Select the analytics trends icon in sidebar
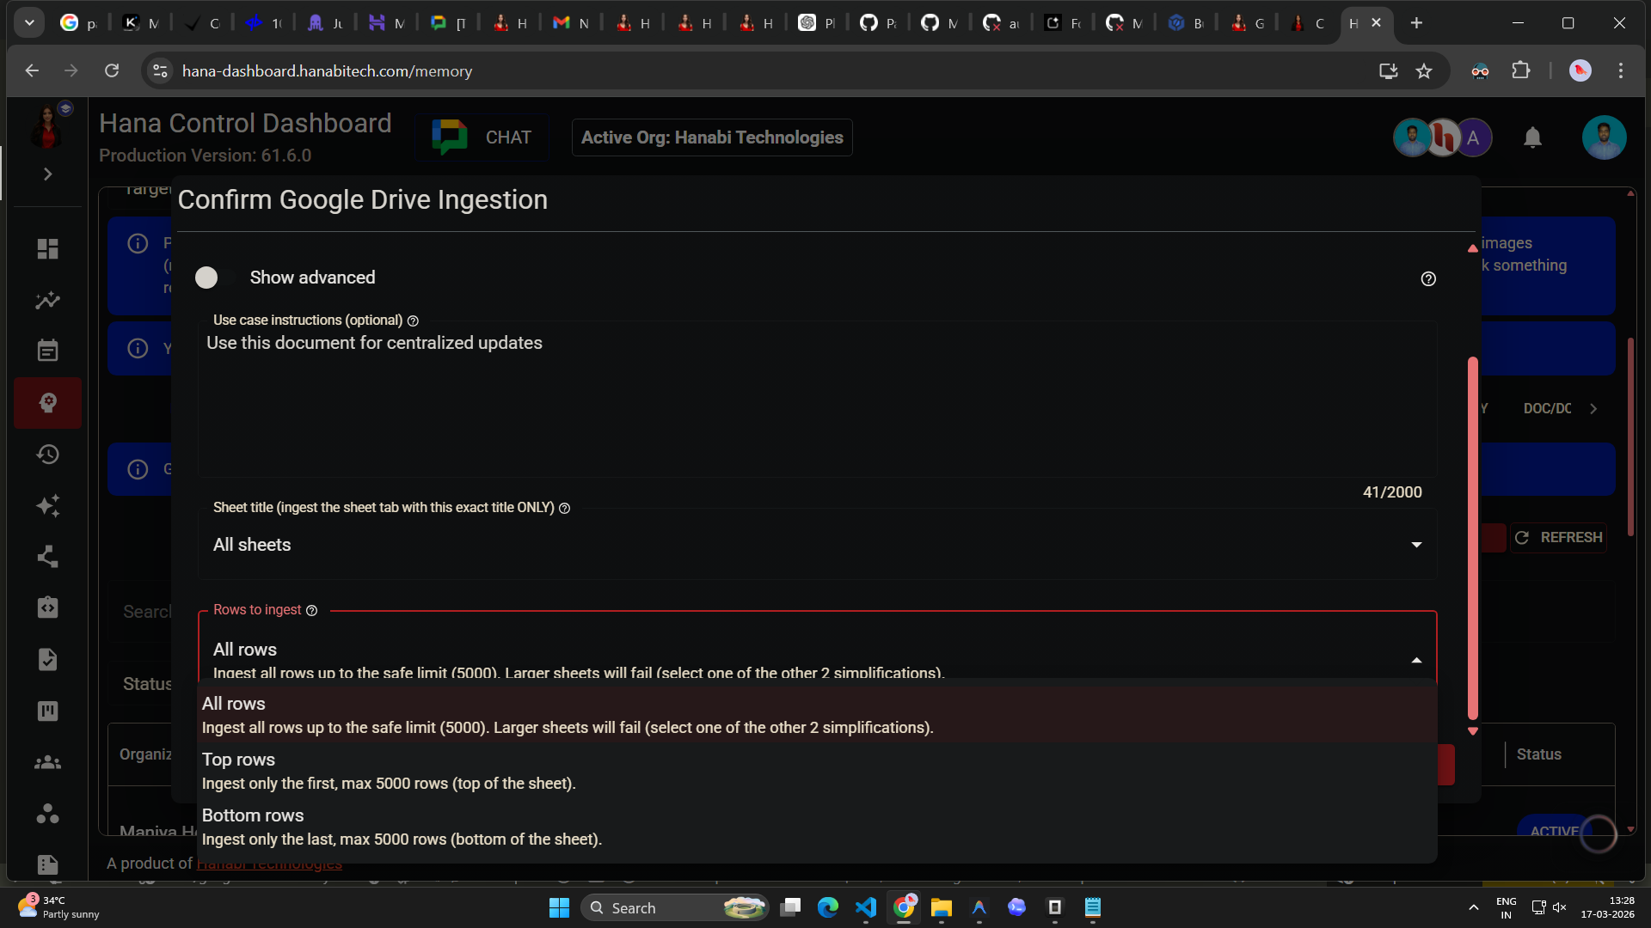Viewport: 1651px width, 928px height. point(47,300)
